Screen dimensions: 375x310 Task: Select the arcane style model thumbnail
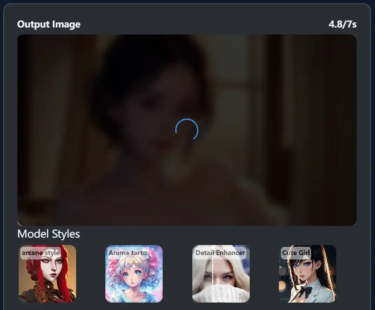[x=47, y=274]
